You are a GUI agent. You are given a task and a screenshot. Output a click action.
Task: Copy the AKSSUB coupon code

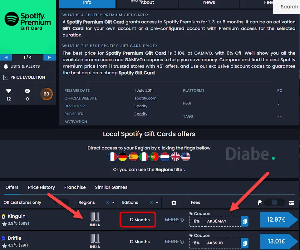245,243
